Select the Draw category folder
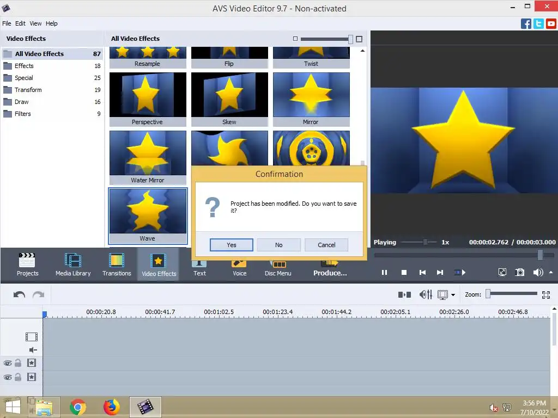The width and height of the screenshot is (558, 418). (52, 102)
